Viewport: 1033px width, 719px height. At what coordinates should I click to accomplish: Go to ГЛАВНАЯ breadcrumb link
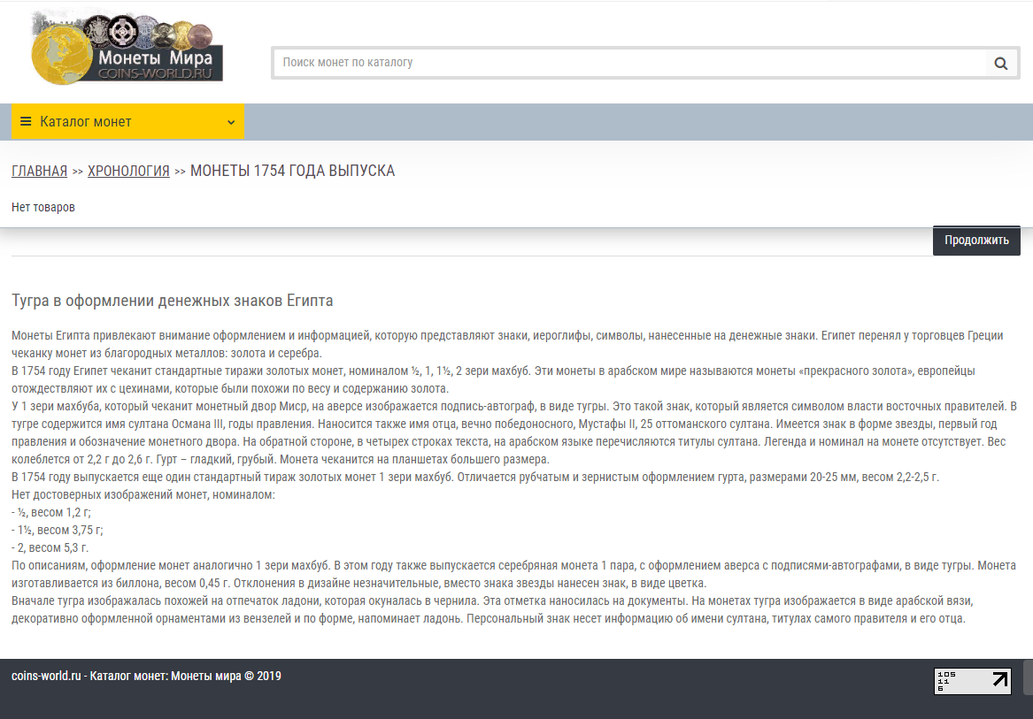pyautogui.click(x=40, y=171)
